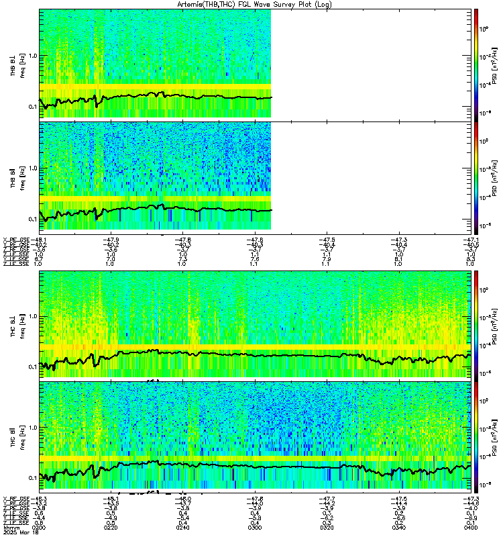The height and width of the screenshot is (537, 503).
Task: Click the PSD color bar of THC B-parallel panel
Action: 476,438
